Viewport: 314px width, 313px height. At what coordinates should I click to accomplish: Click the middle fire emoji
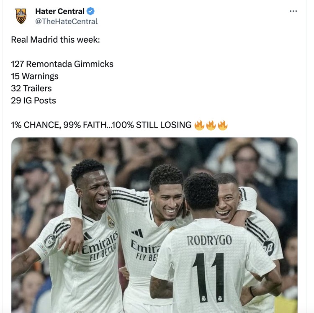pos(211,125)
